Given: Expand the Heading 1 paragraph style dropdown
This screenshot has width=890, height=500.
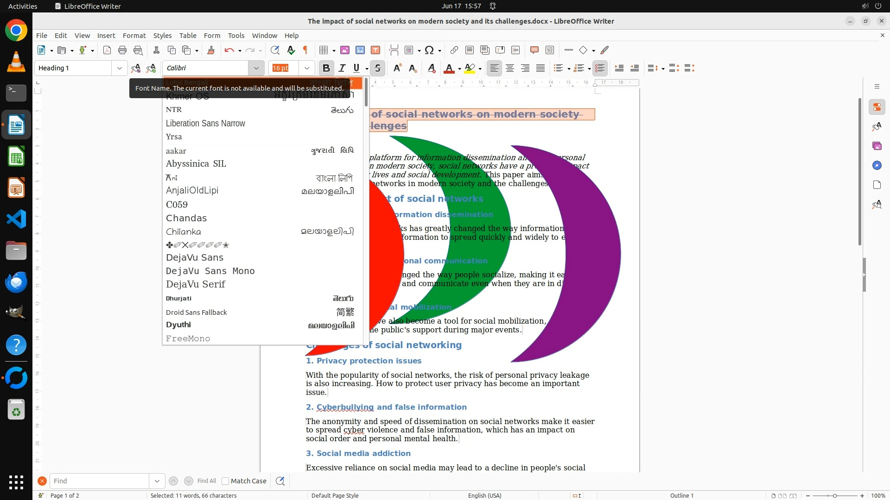Looking at the screenshot, I should coord(119,68).
